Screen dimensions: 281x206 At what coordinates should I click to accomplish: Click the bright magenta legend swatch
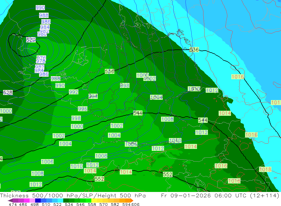26,200
